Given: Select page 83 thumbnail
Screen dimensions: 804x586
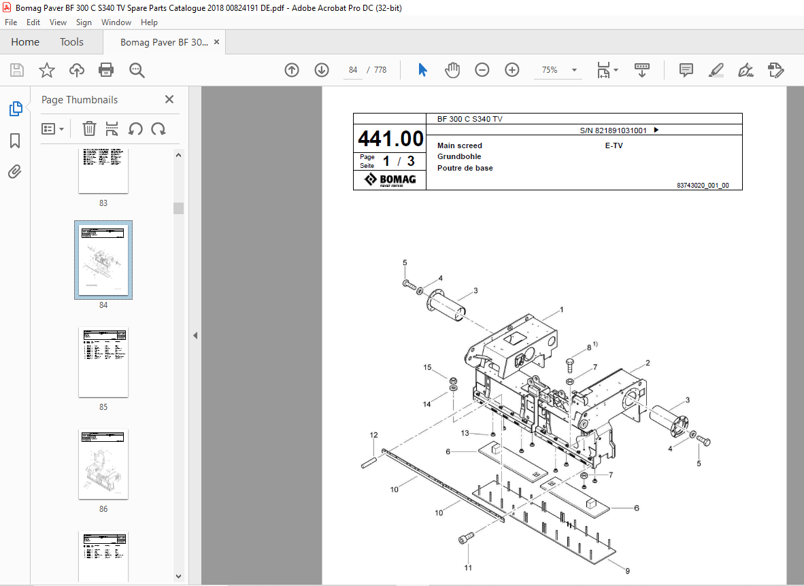Looking at the screenshot, I should (103, 171).
